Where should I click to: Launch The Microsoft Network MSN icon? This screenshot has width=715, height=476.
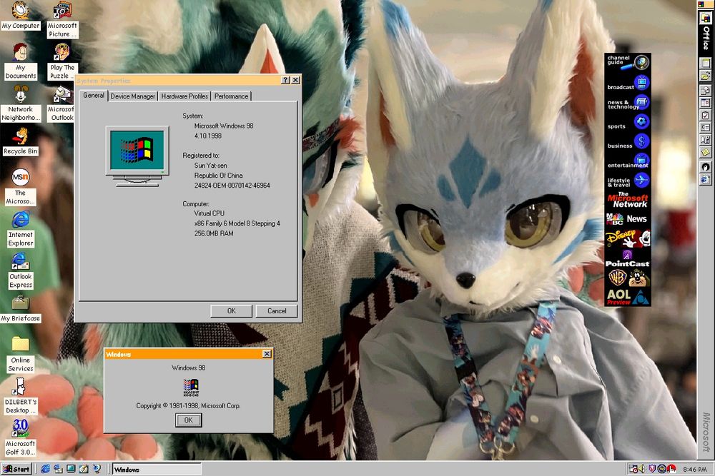tap(21, 186)
